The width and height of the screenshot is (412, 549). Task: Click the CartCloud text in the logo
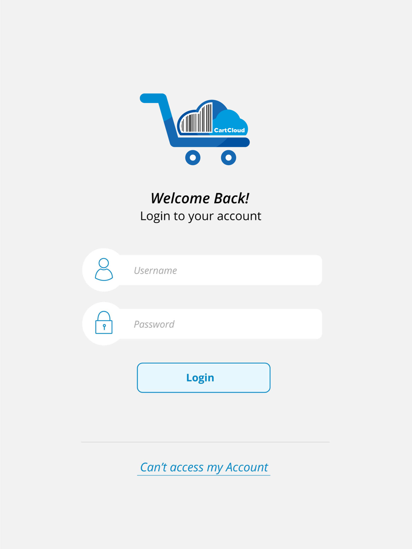229,130
